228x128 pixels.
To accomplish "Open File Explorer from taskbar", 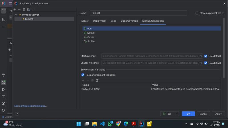I will [x=94, y=124].
